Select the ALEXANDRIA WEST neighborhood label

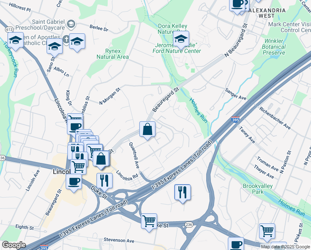pos(267,13)
